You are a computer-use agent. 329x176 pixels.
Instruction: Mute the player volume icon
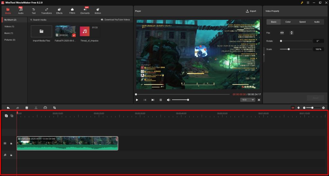click(x=168, y=100)
